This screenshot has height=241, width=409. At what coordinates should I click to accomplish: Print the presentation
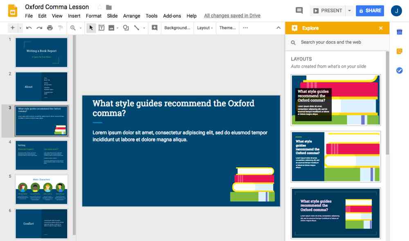pos(49,28)
